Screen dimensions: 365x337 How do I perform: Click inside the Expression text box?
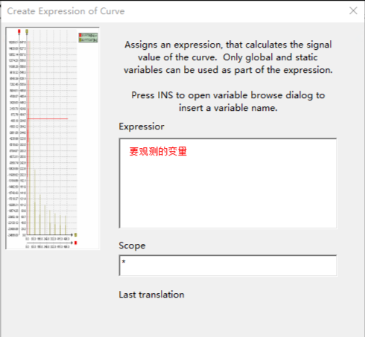[228, 183]
